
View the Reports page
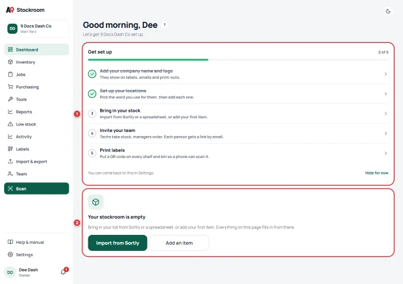[x=37, y=112]
